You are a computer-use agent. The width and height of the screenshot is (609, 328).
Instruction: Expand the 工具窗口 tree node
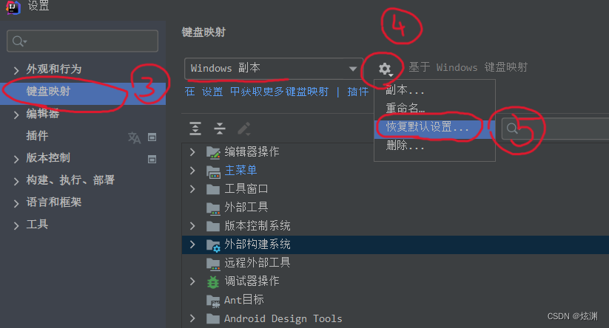(192, 189)
